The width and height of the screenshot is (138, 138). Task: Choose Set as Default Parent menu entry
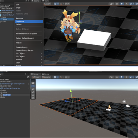pos(29,38)
